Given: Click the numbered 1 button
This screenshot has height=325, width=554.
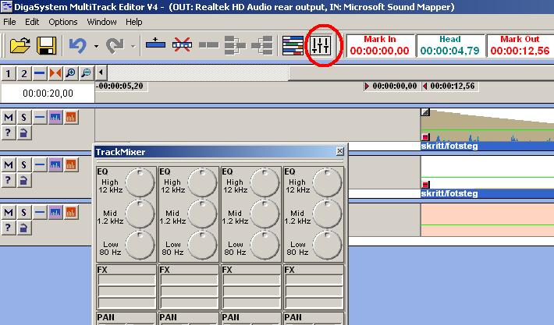Looking at the screenshot, I should coord(8,73).
